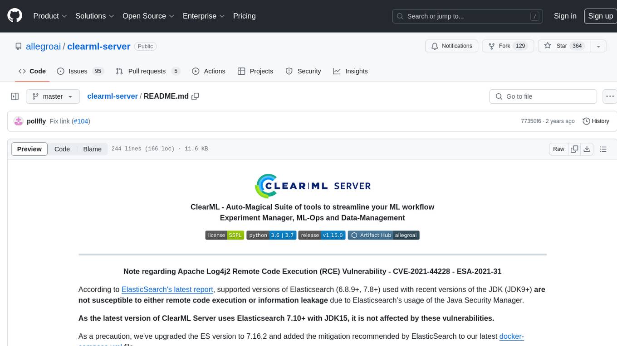Open the docker-compose link
The width and height of the screenshot is (617, 346).
click(x=512, y=336)
